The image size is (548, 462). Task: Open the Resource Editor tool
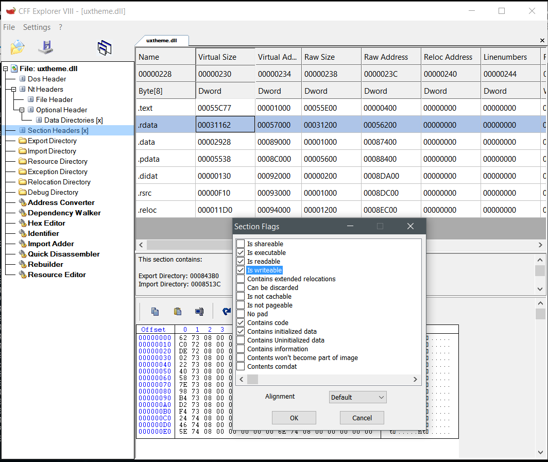point(57,275)
